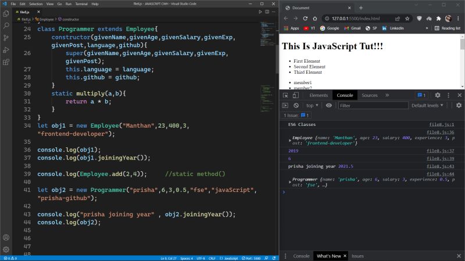This screenshot has height=261, width=465.
Task: Run the code with play icon
Action: coord(260,12)
